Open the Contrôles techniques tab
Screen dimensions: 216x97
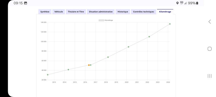(x=144, y=12)
